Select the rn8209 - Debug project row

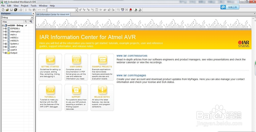coord(15,26)
